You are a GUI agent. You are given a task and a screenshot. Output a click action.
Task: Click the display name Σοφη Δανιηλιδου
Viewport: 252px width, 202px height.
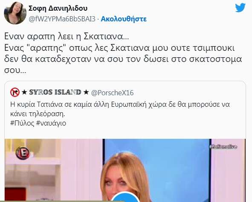pos(58,8)
